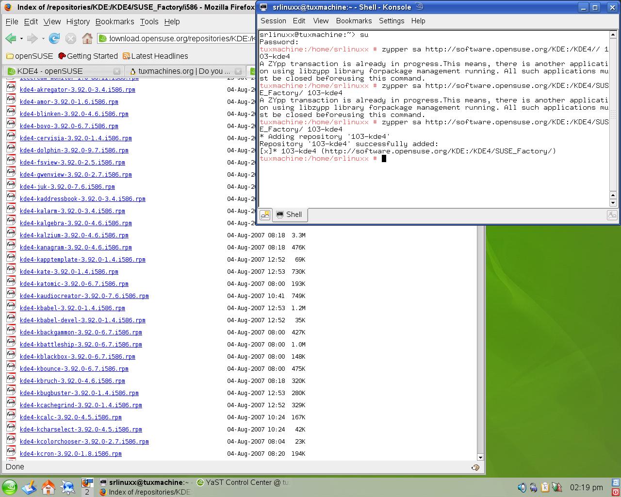
Task: Click the rpm icon beside kde4-kcharselect
Action: point(11,427)
